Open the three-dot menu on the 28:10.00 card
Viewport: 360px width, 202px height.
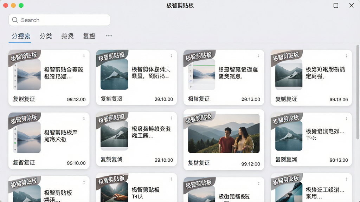[x=171, y=118]
